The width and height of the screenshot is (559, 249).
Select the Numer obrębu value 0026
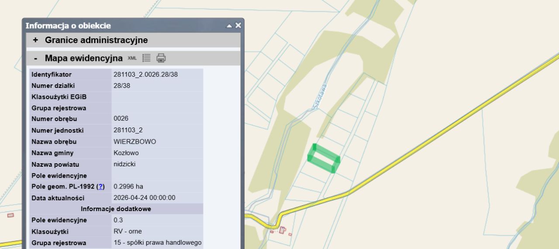pos(121,119)
